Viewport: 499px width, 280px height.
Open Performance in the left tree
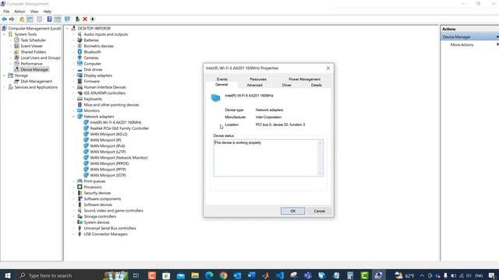click(31, 64)
